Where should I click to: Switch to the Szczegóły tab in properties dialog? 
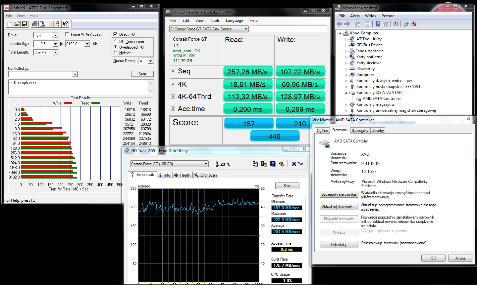(360, 131)
